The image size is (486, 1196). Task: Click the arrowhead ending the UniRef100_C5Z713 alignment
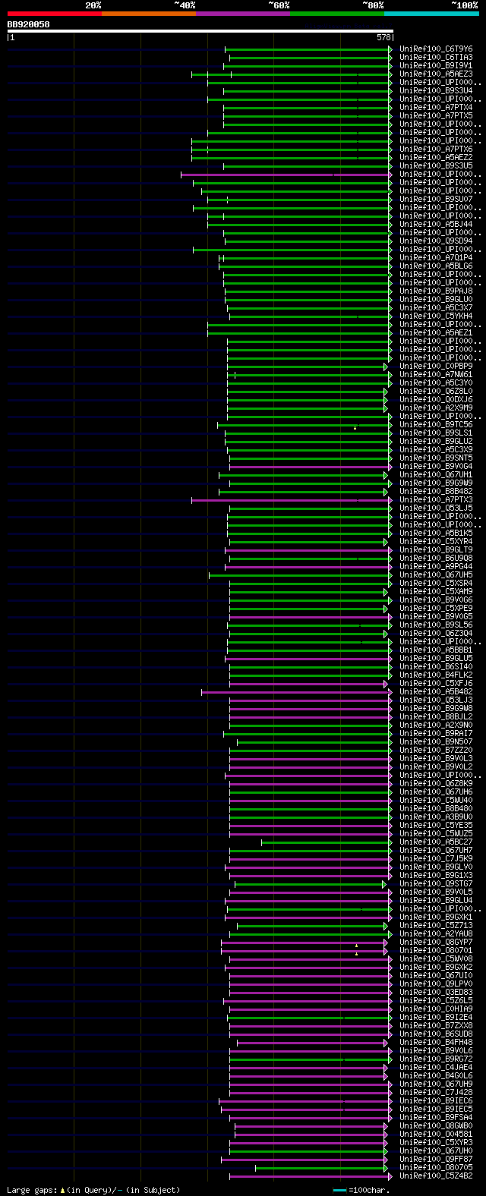tap(386, 926)
